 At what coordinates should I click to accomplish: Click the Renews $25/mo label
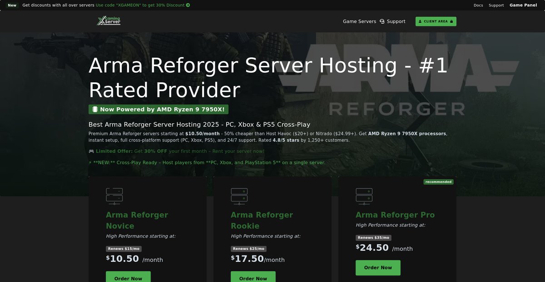(x=248, y=249)
